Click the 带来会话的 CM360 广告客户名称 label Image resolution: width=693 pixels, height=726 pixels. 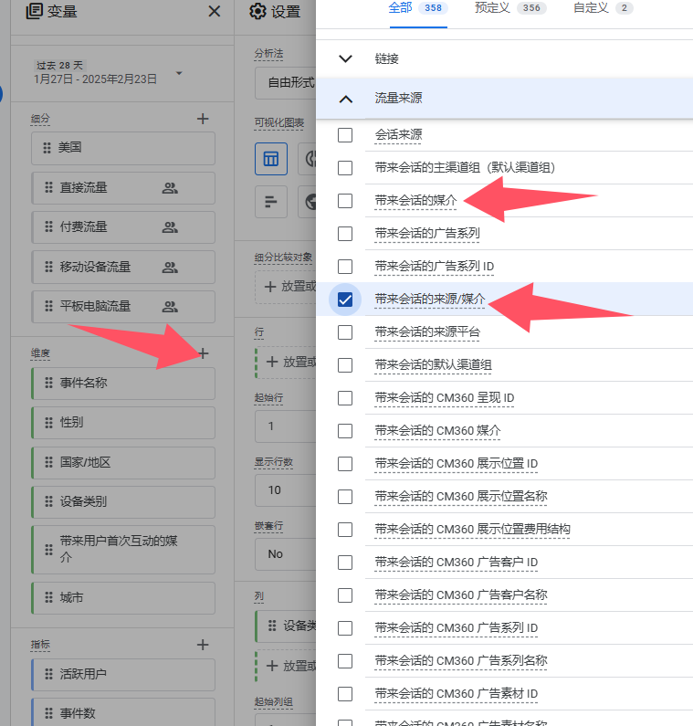[461, 594]
